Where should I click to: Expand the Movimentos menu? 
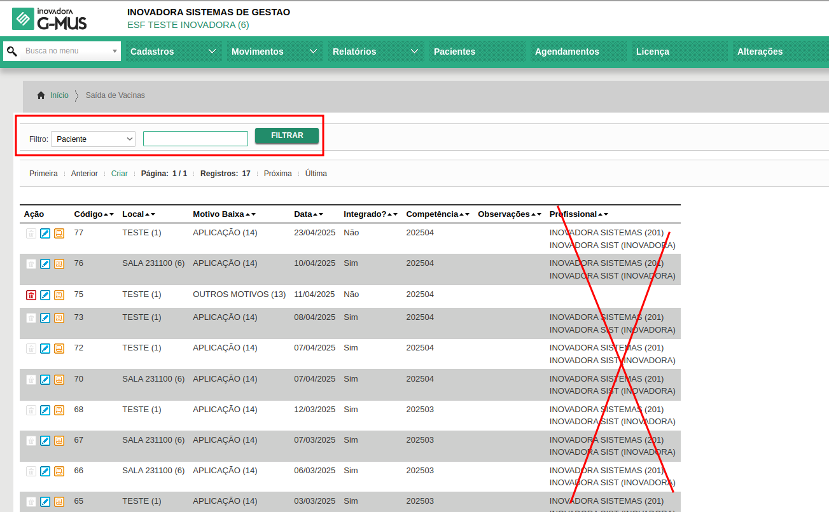click(275, 52)
